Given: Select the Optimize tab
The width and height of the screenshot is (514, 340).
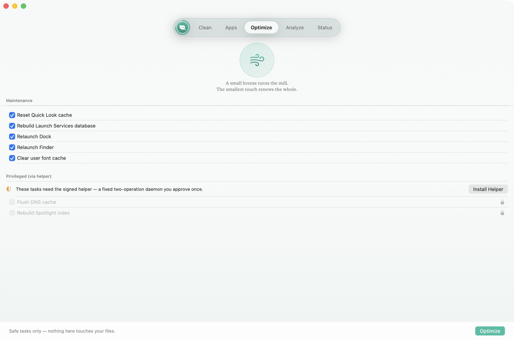Looking at the screenshot, I should (261, 27).
